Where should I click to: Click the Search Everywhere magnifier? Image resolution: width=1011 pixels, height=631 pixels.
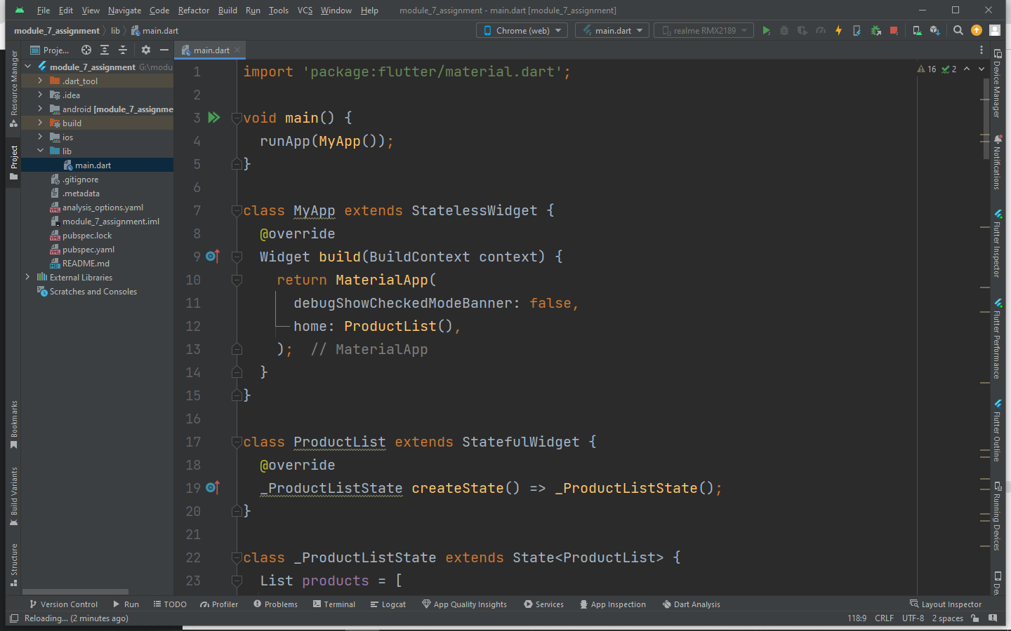(x=958, y=30)
